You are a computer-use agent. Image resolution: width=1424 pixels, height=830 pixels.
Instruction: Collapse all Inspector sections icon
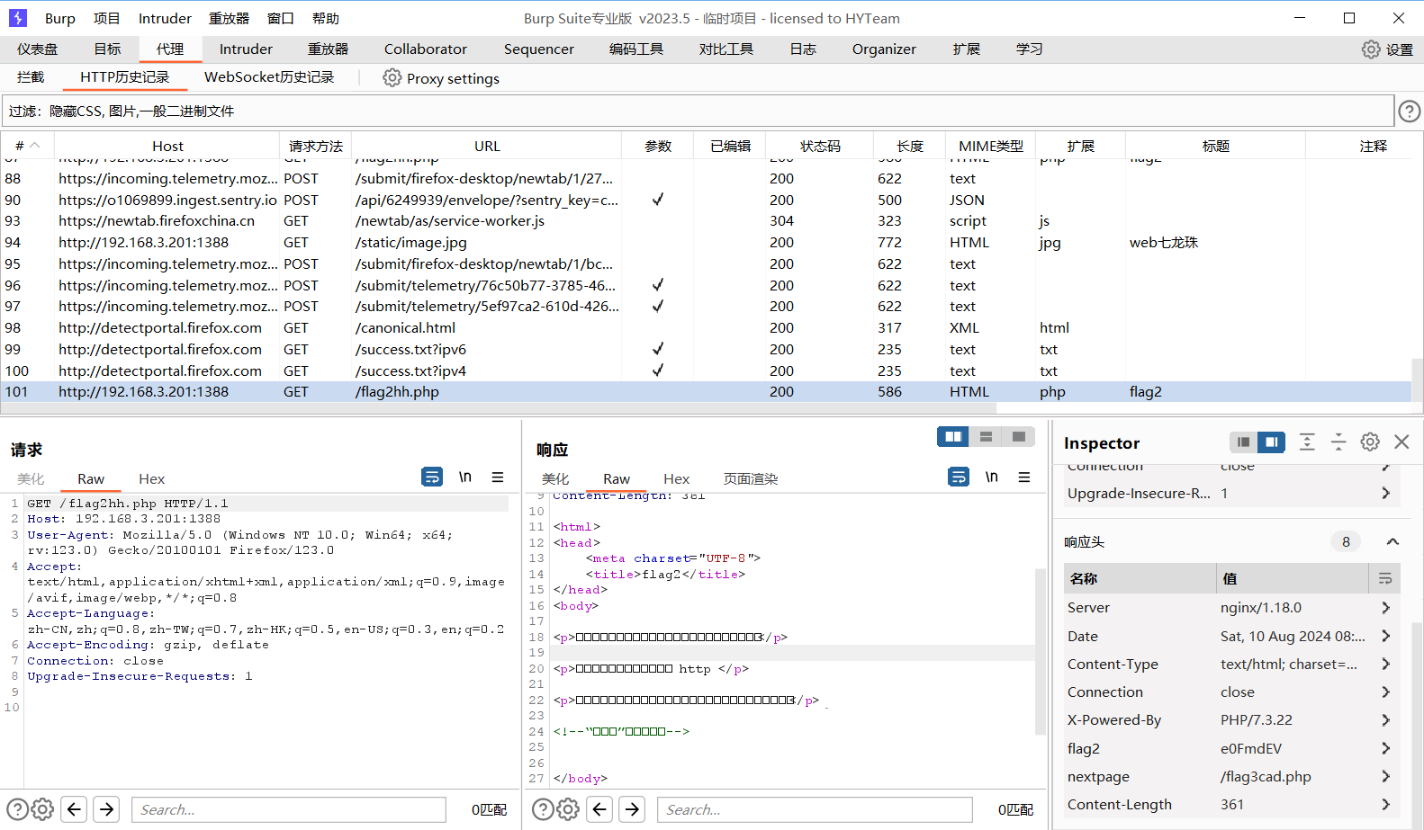coord(1338,442)
